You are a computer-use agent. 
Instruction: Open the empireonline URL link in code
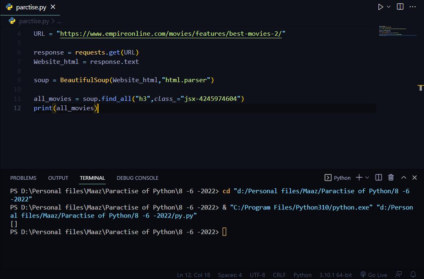171,34
